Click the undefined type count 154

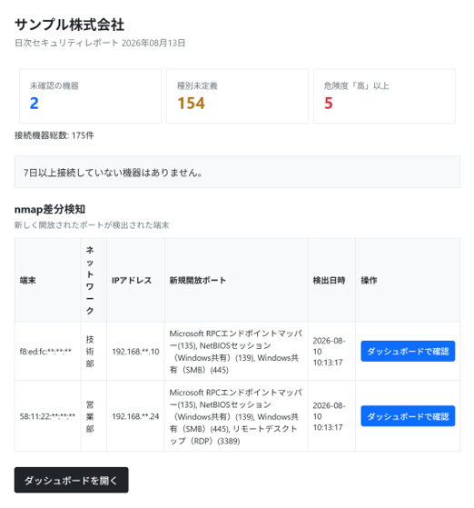tap(191, 104)
